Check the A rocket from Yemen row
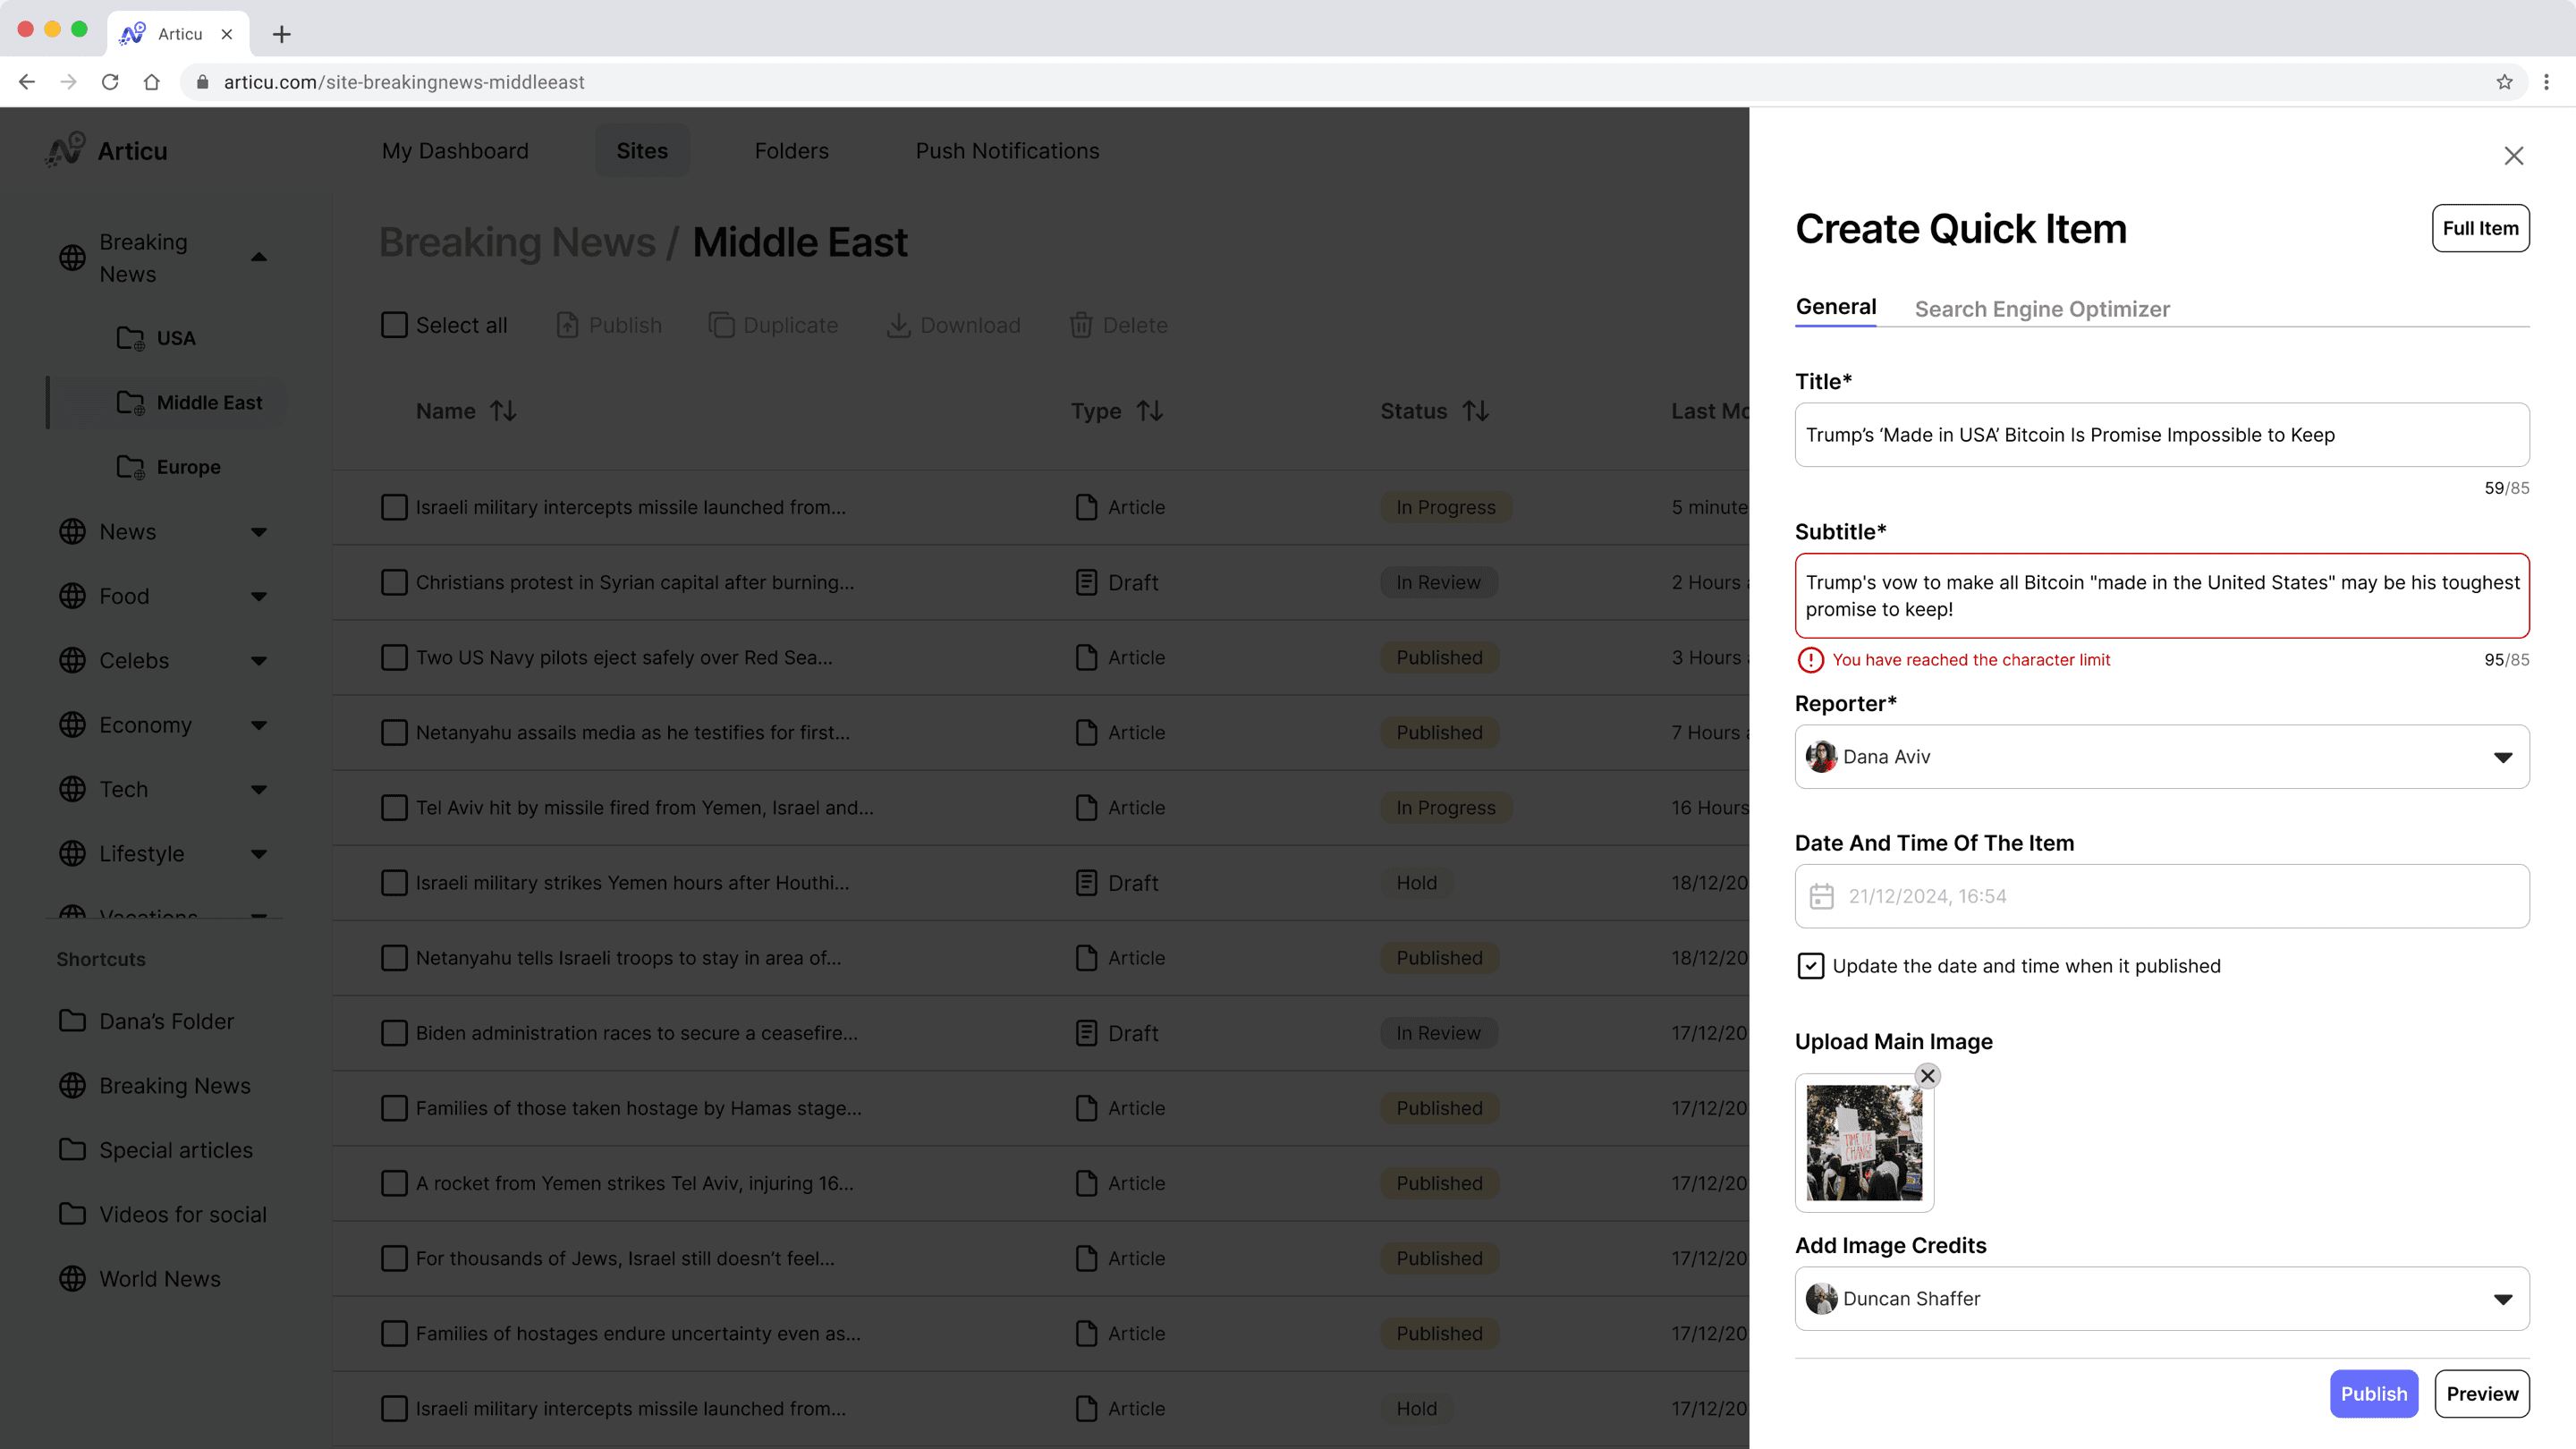This screenshot has height=1449, width=2576. pos(394,1183)
